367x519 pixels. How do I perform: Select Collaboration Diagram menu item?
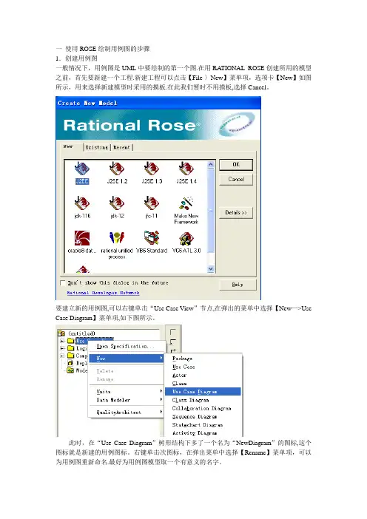tap(203, 408)
